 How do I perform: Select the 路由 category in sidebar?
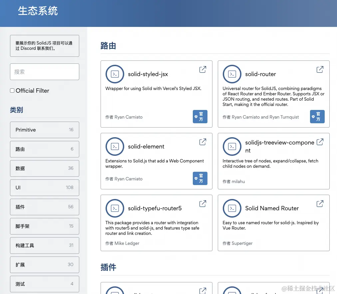tap(44, 149)
